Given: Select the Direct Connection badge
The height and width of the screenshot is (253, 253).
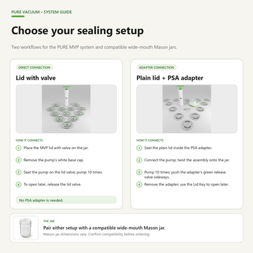Looking at the screenshot, I should pyautogui.click(x=34, y=68).
